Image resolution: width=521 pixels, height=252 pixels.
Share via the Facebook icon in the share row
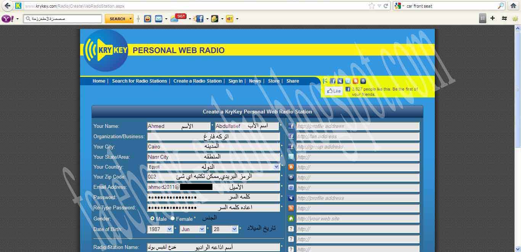coord(333,81)
